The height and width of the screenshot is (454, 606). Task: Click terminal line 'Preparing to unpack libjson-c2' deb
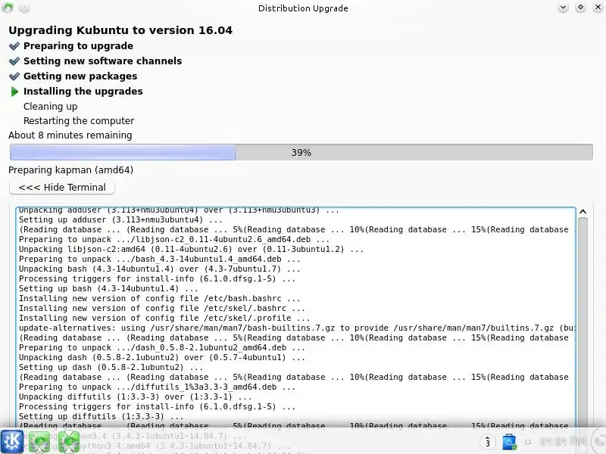point(174,239)
